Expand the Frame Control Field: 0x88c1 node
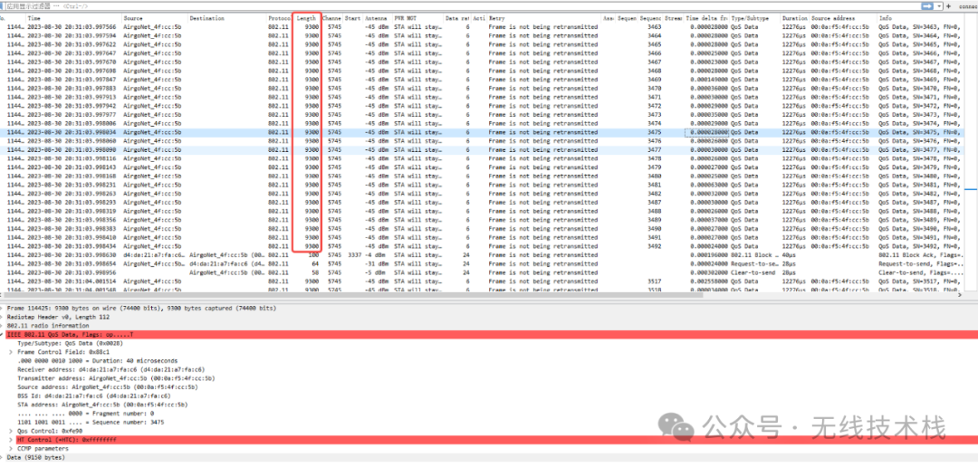The width and height of the screenshot is (978, 467). click(11, 352)
